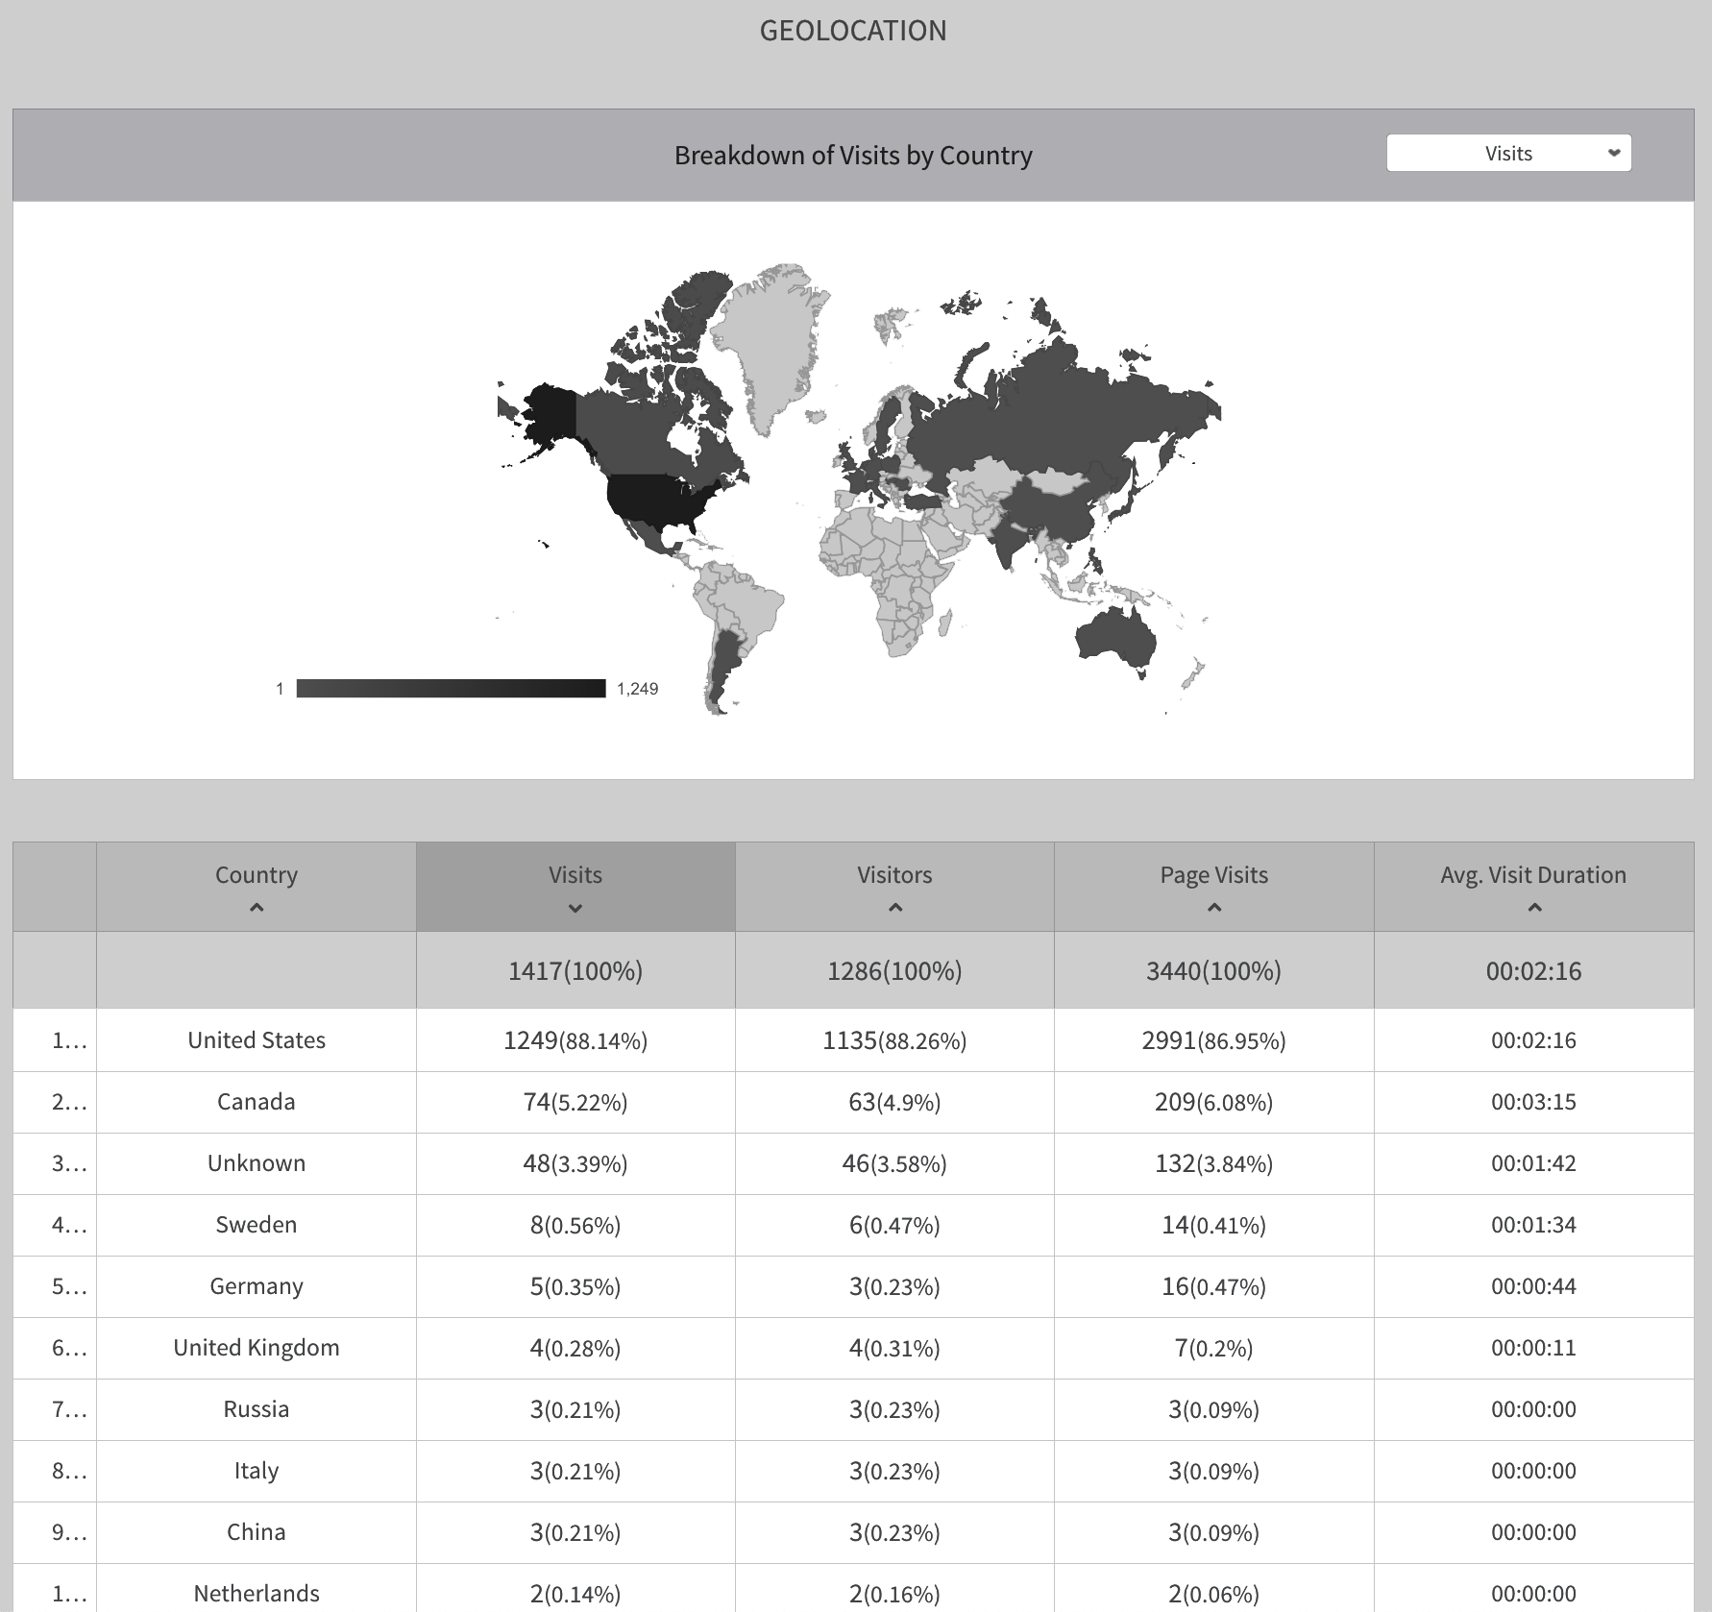
Task: Click the Sweden country cell
Action: point(257,1225)
